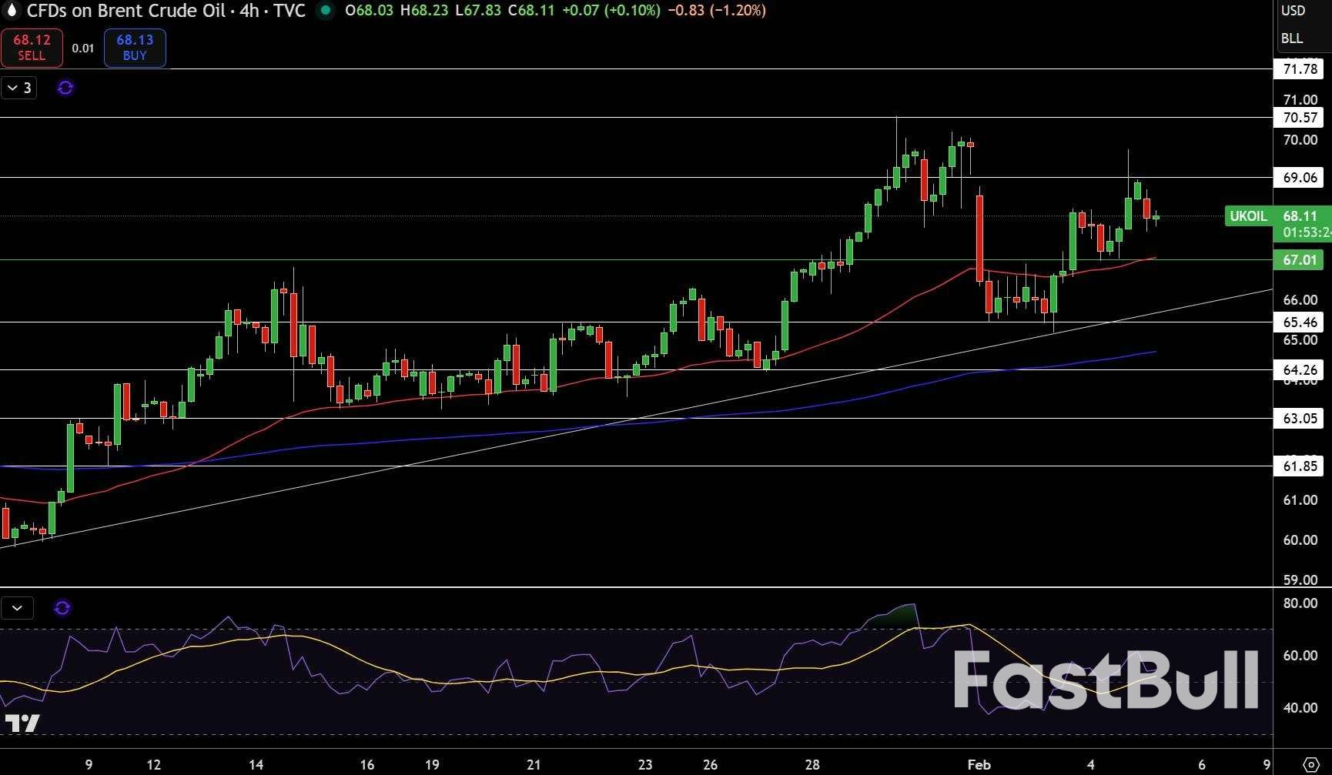Screen dimensions: 1332x775
Task: Click the Feb date on the time axis
Action: coord(979,764)
